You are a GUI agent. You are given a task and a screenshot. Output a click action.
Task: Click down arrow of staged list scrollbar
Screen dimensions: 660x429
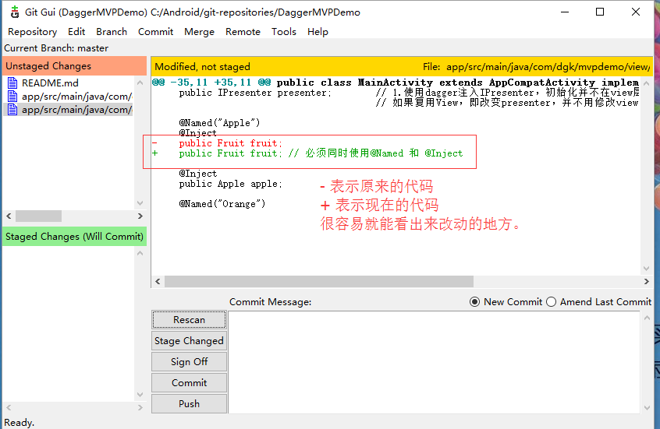coord(140,395)
